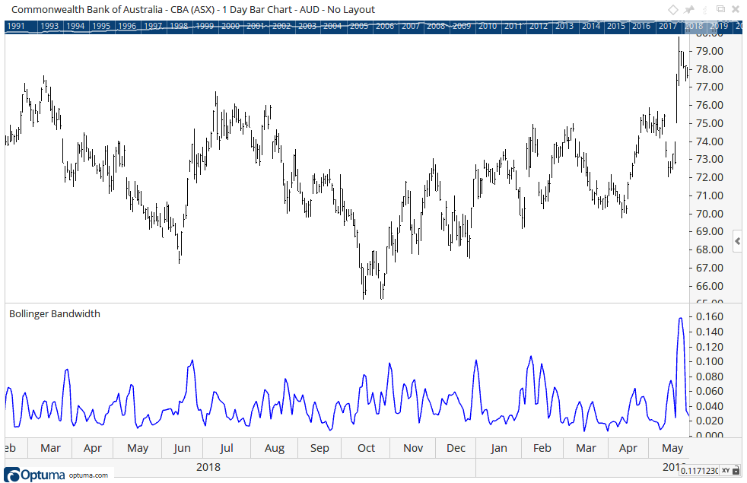Jump to 2019 in the timeline strip
This screenshot has height=483, width=747.
(x=718, y=26)
